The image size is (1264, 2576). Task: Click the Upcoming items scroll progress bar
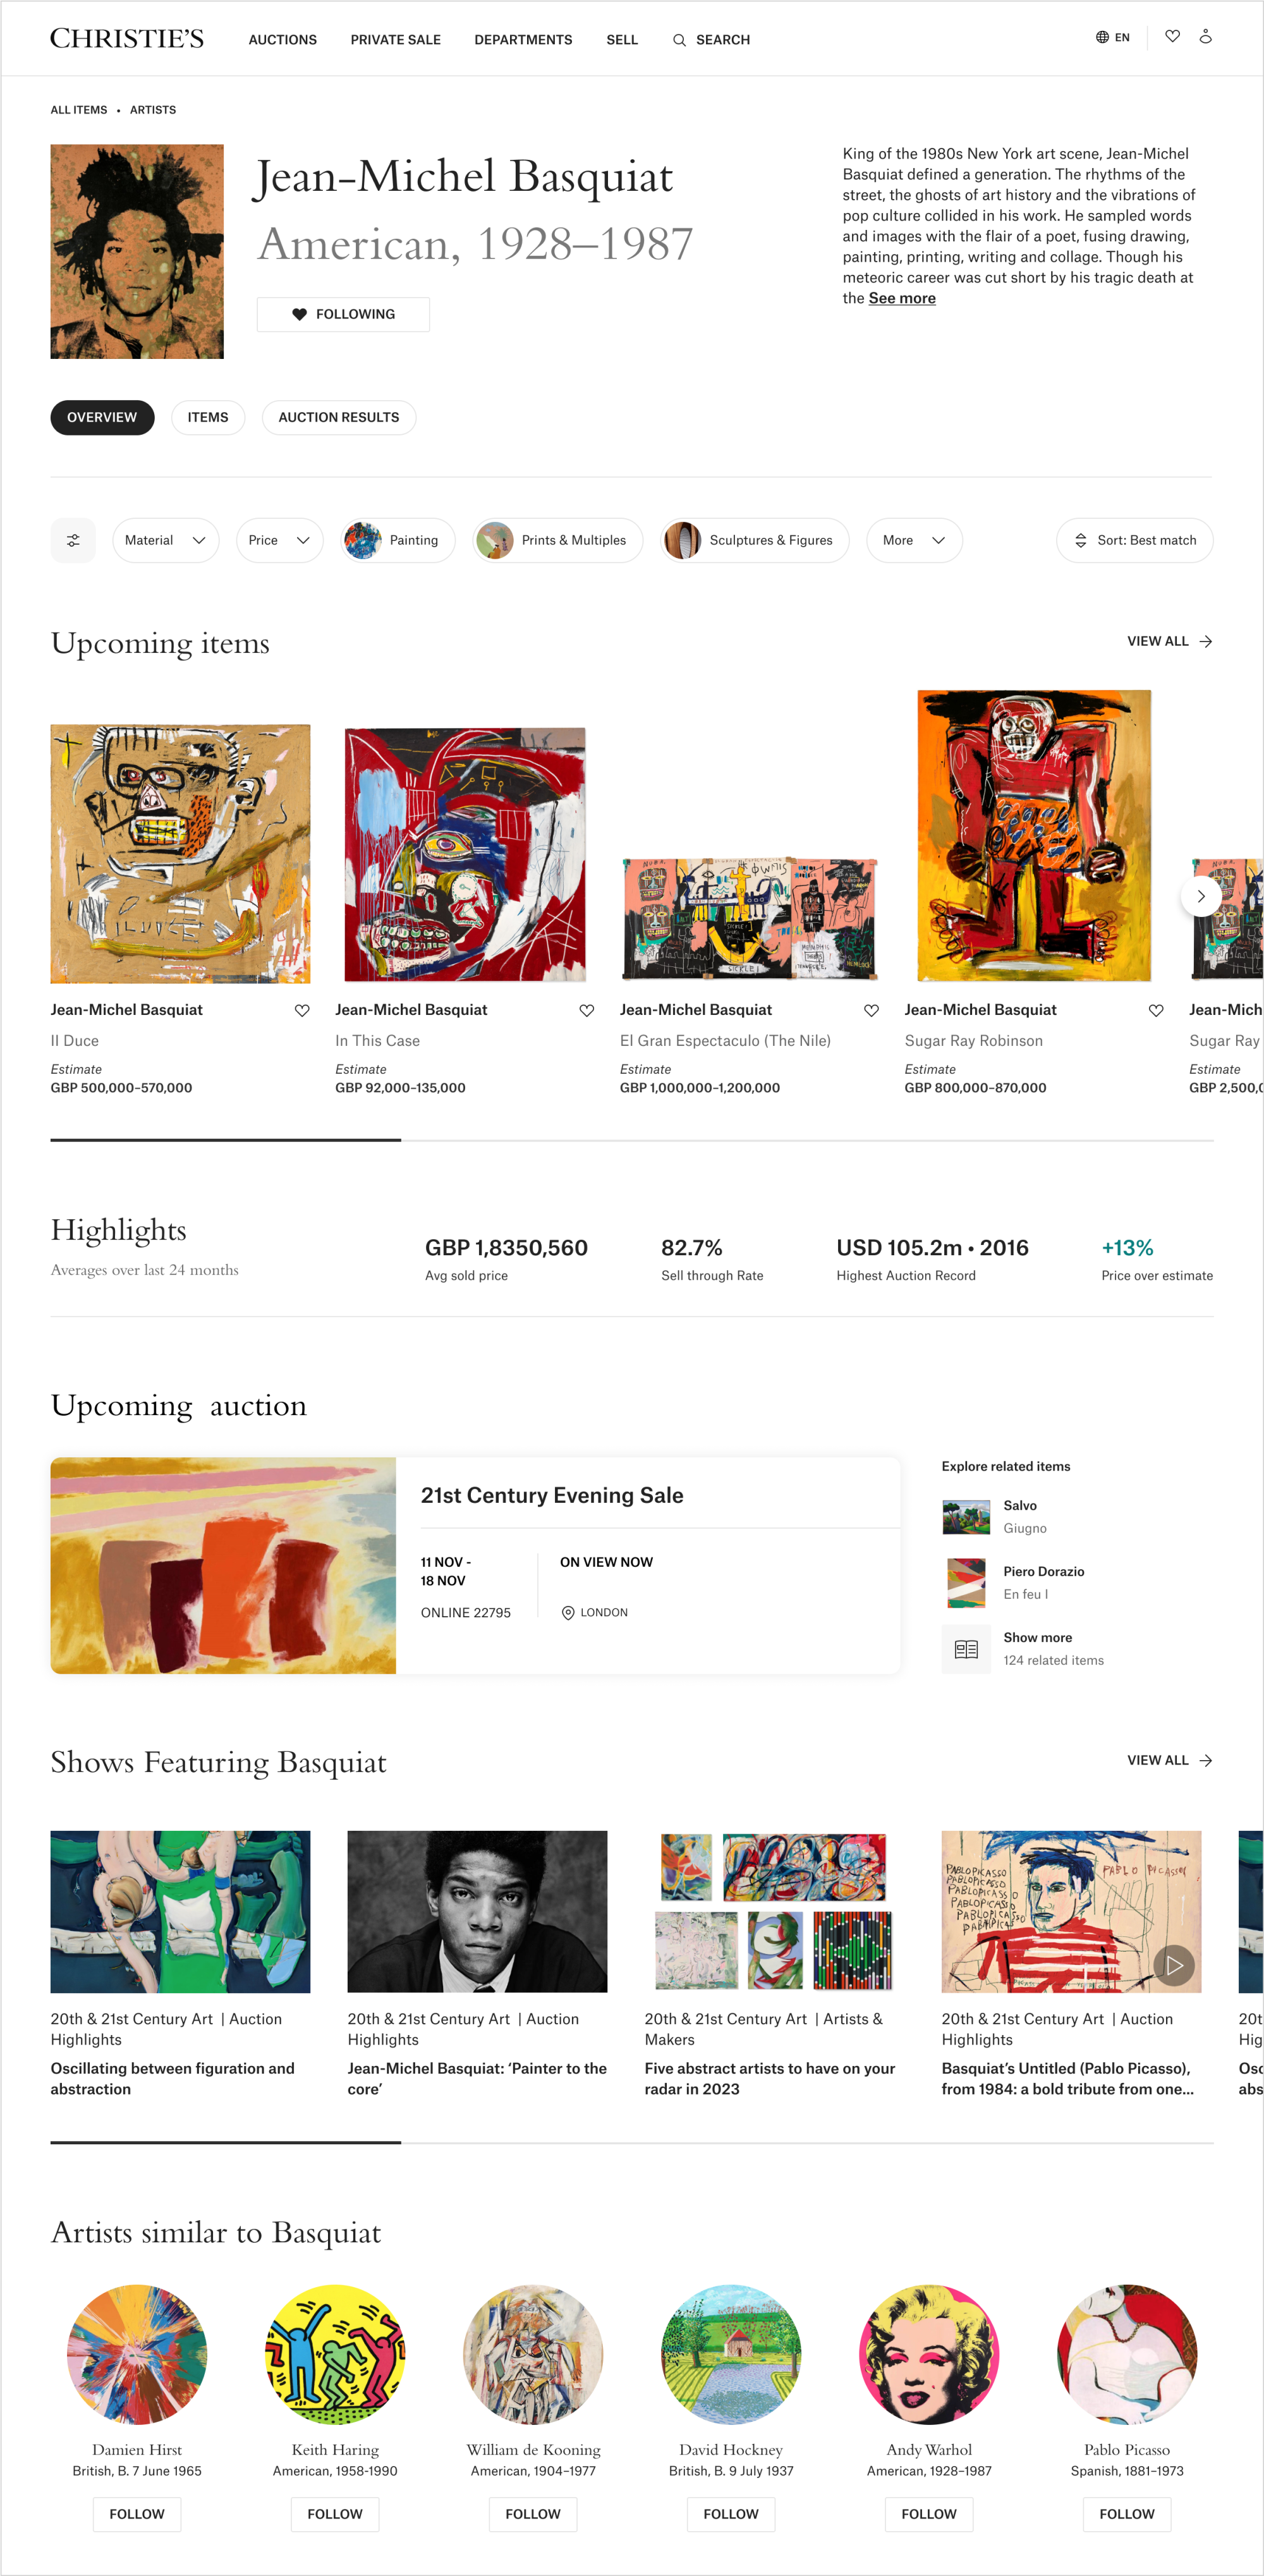632,1140
